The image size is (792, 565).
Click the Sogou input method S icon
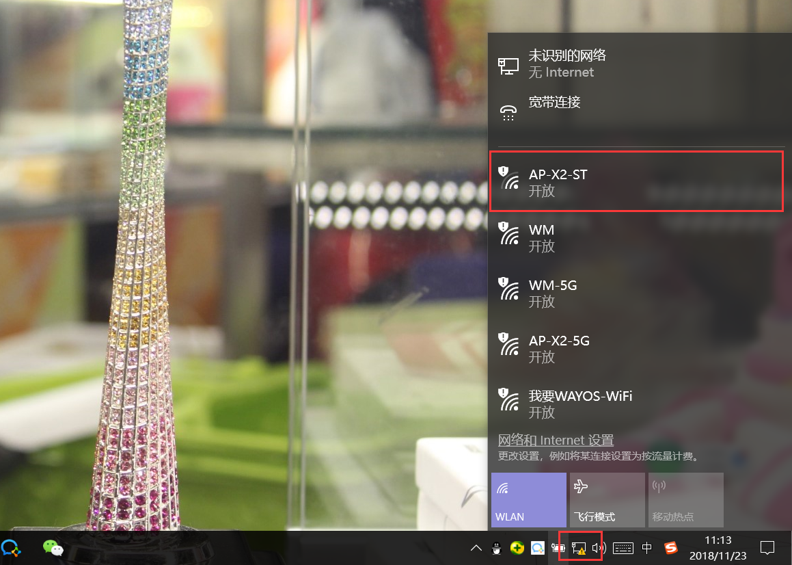point(670,548)
